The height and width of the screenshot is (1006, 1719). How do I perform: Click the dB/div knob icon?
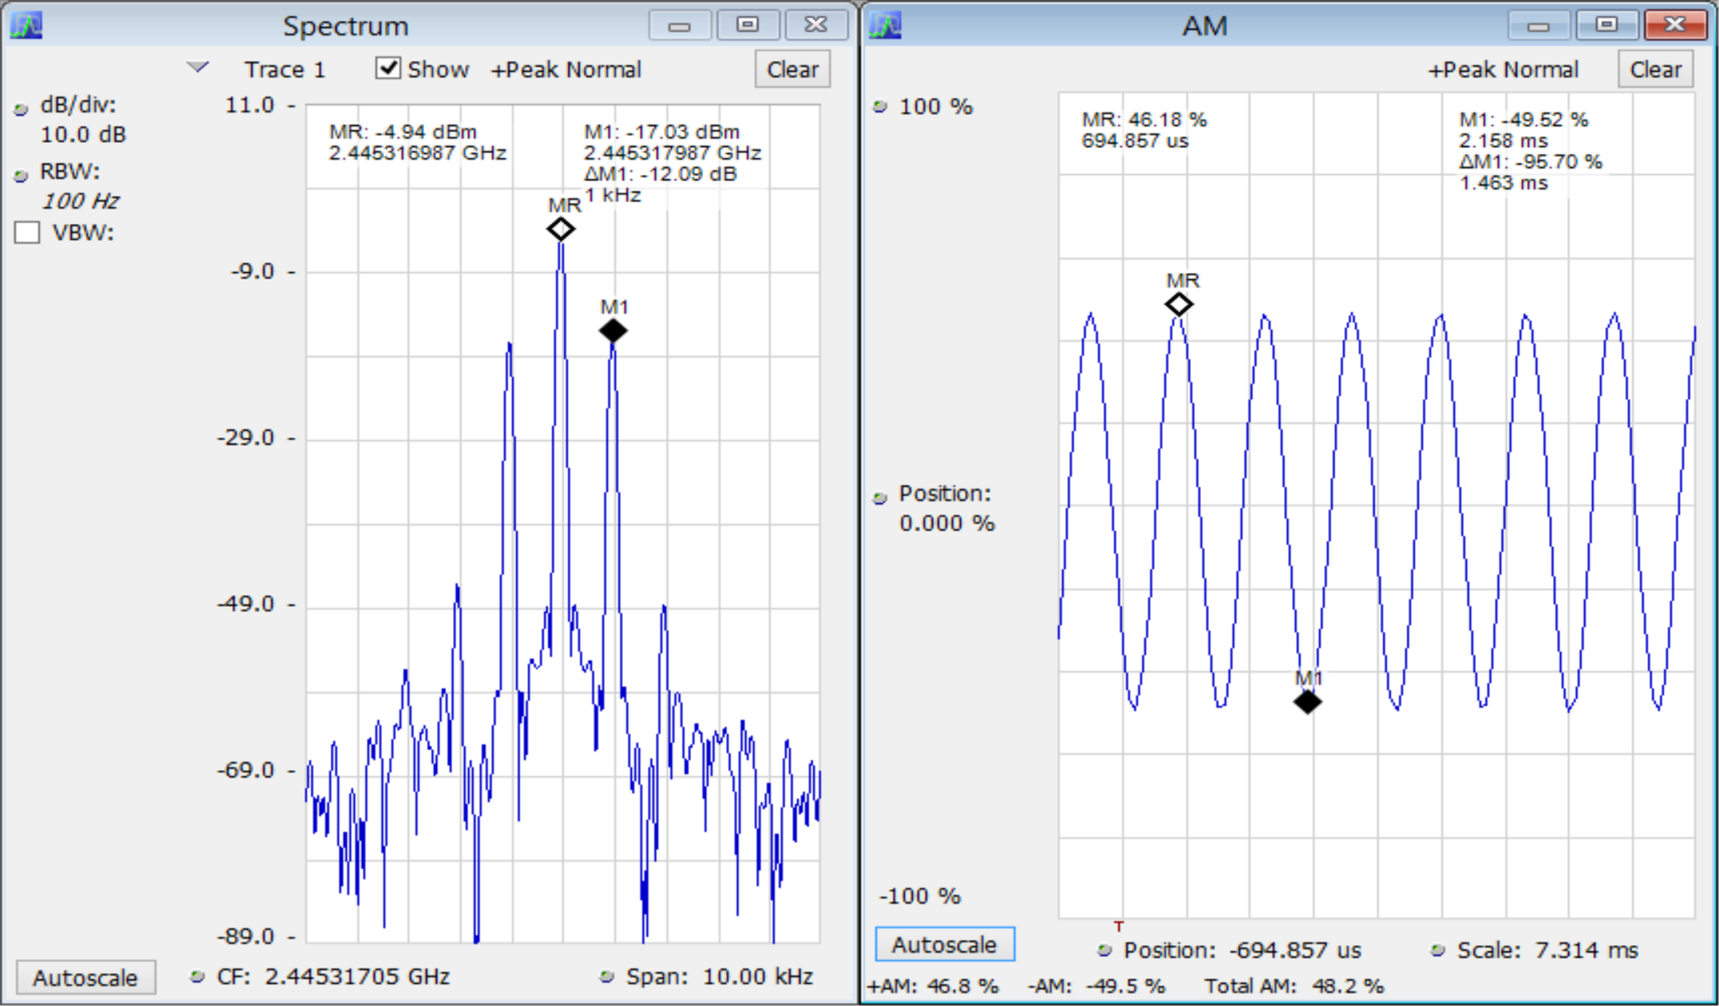coord(21,108)
